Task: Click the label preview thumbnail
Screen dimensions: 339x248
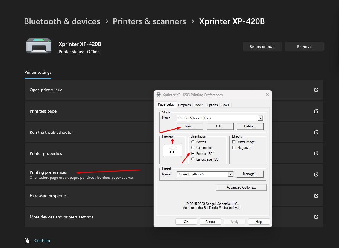Action: click(172, 150)
